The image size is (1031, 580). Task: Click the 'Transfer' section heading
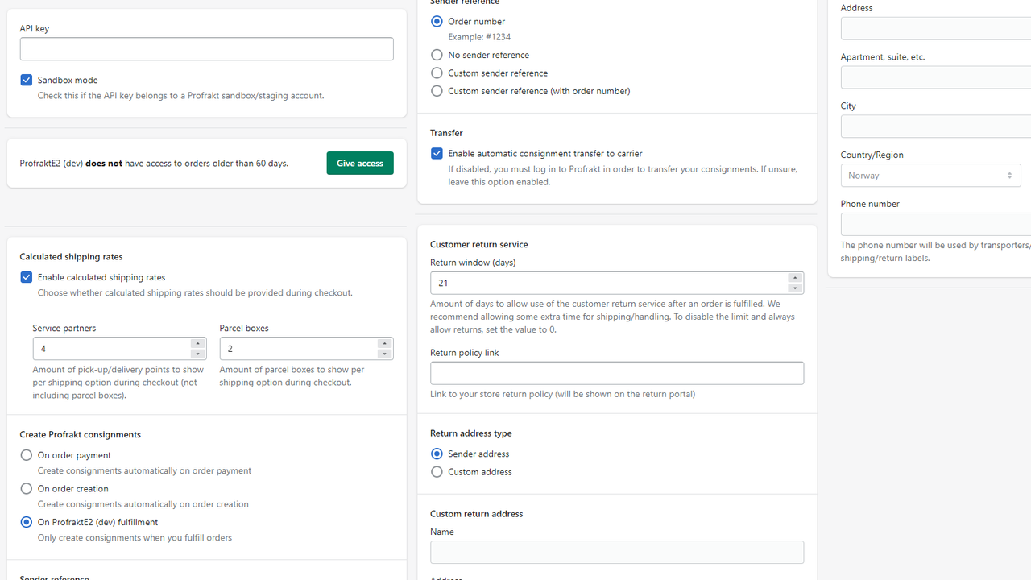click(x=446, y=133)
